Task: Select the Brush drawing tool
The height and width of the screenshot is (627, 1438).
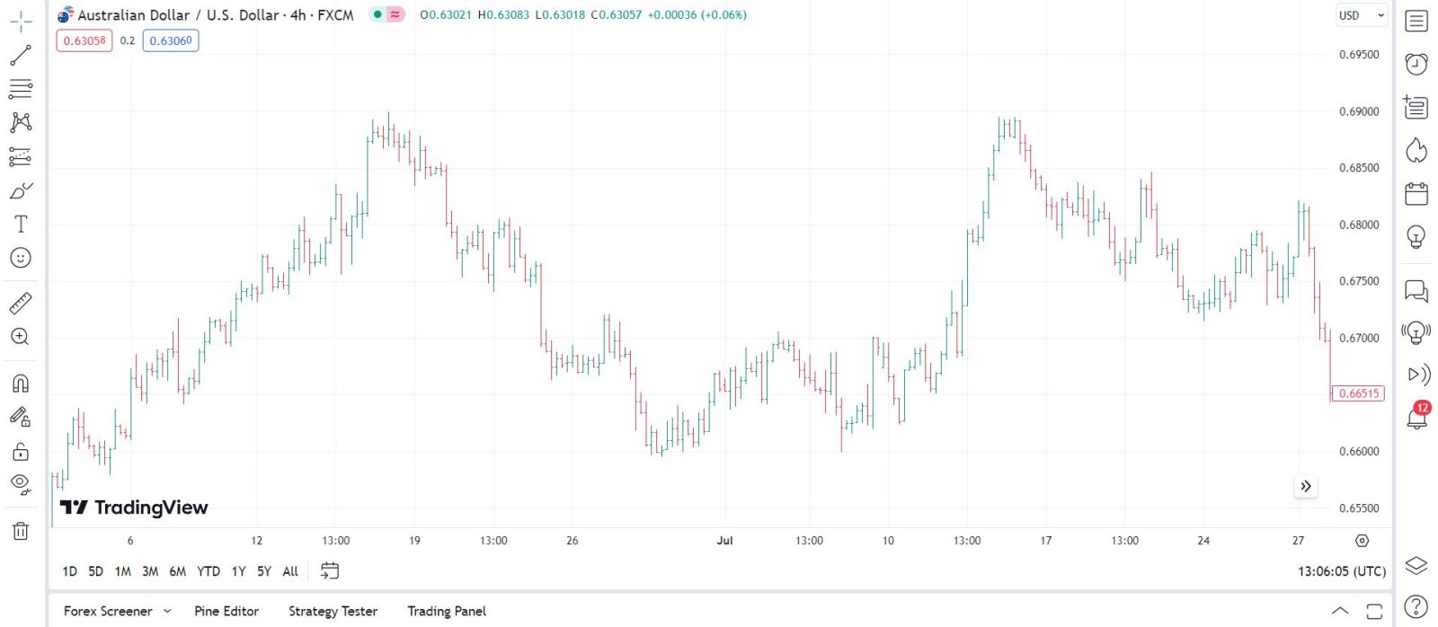Action: click(20, 190)
